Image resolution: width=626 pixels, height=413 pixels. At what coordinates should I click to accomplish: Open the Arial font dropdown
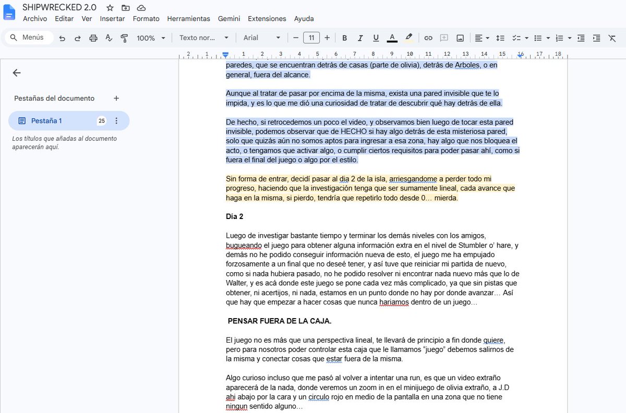262,38
